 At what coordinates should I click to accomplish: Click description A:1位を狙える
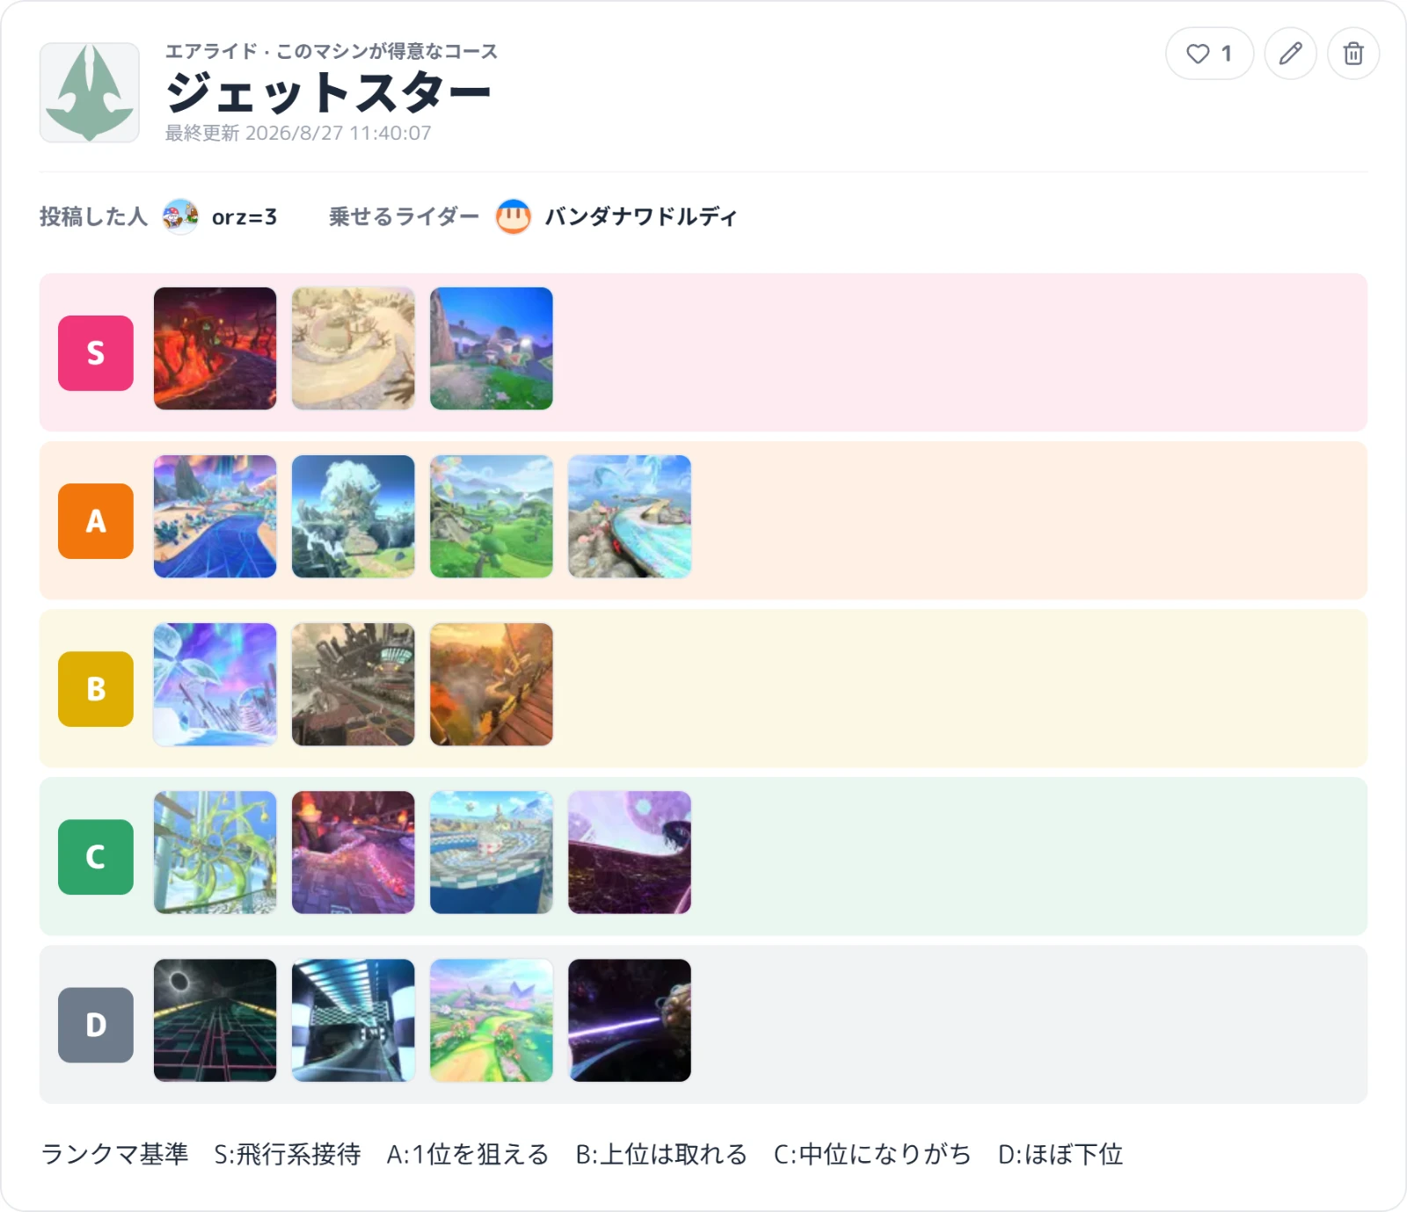tap(468, 1154)
